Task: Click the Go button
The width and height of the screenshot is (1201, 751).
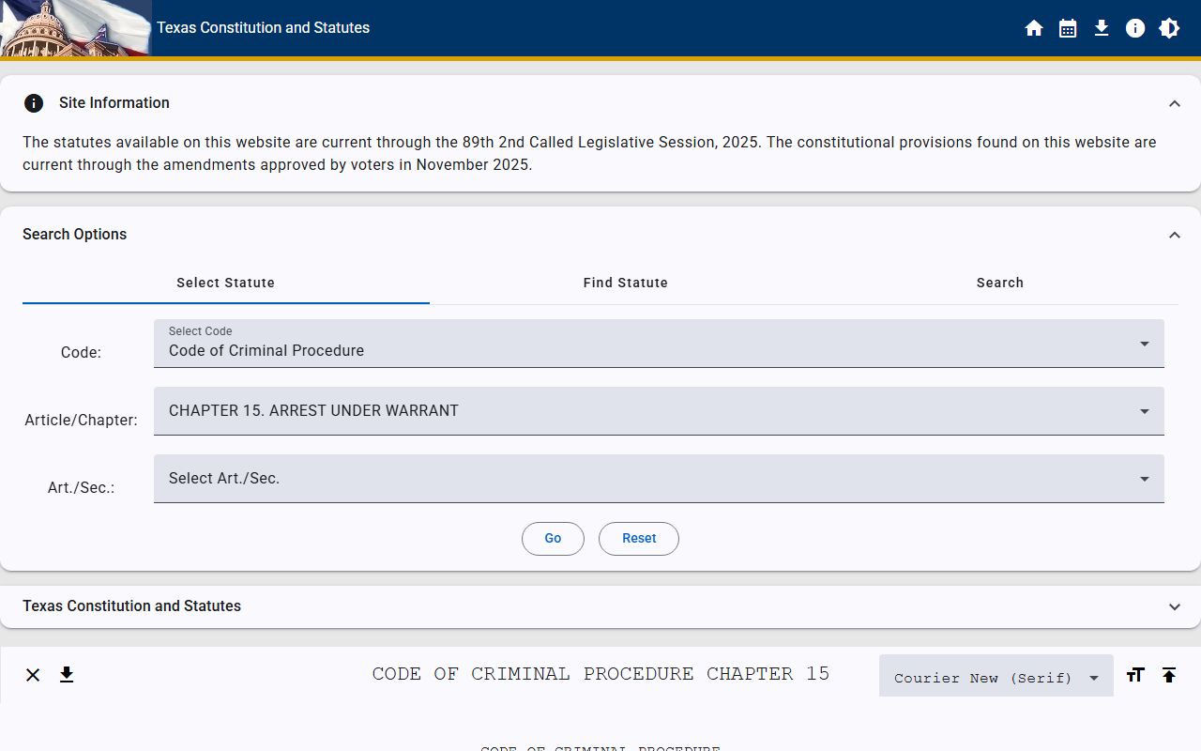Action: pyautogui.click(x=553, y=539)
